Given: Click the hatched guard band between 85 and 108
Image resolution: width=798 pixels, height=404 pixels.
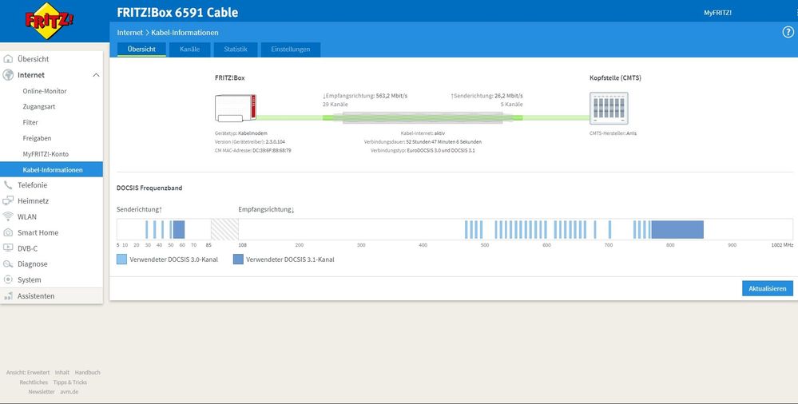Looking at the screenshot, I should 224,229.
